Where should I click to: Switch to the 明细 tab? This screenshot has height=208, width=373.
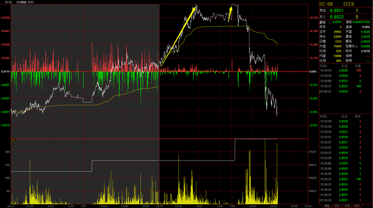coord(327,206)
